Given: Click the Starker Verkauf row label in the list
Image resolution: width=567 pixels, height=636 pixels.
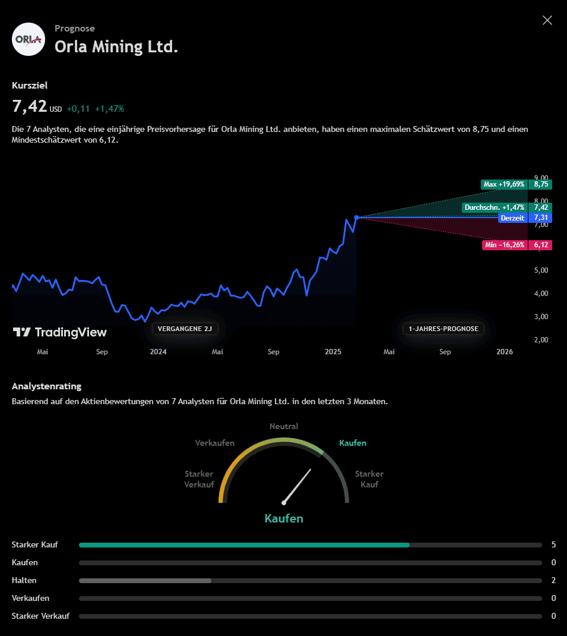Looking at the screenshot, I should click(x=40, y=616).
